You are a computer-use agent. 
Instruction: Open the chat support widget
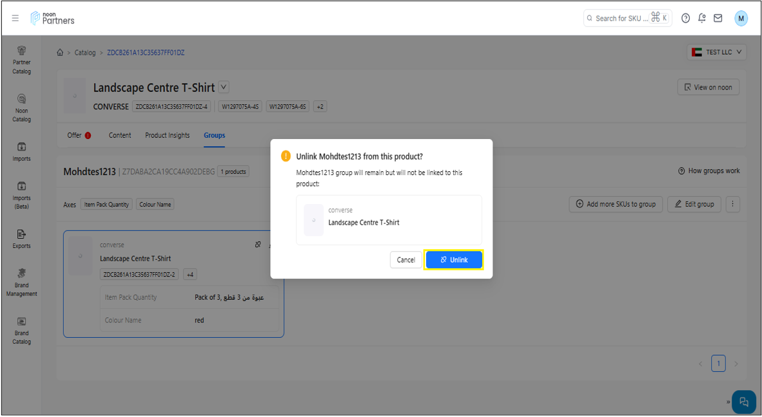coord(743,402)
